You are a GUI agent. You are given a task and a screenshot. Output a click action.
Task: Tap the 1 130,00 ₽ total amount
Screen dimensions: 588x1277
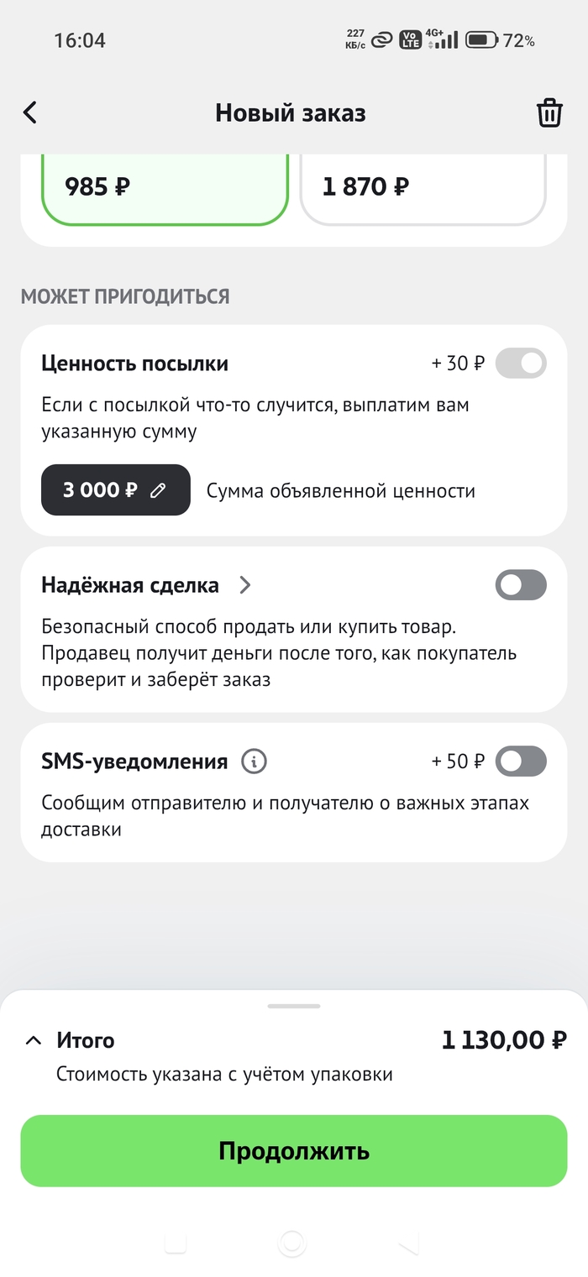(x=504, y=1041)
